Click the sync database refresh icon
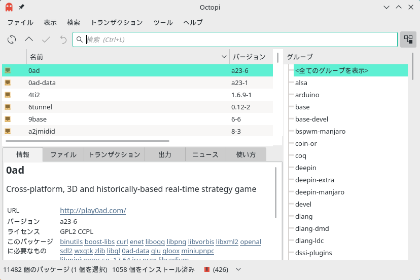 12,39
